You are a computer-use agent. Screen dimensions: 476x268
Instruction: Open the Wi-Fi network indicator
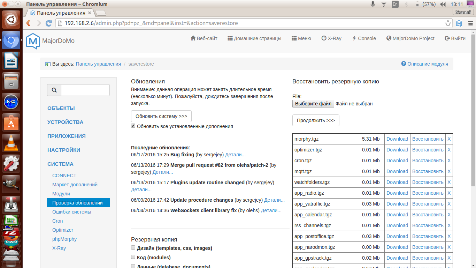[x=384, y=4]
